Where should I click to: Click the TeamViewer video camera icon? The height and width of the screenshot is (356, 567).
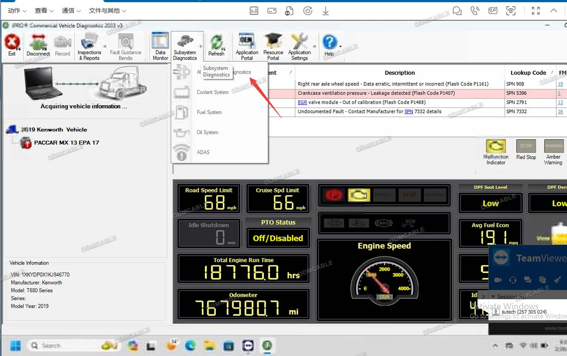[498, 280]
